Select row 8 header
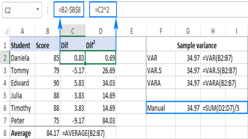 click(x=5, y=133)
